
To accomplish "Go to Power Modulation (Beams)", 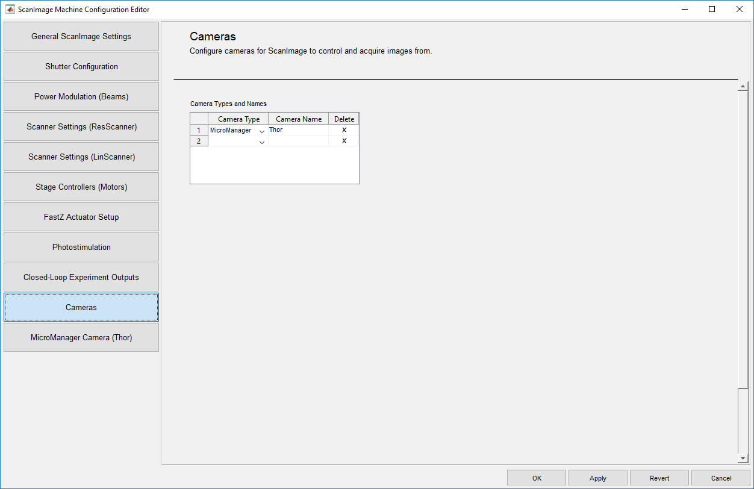I will (81, 97).
